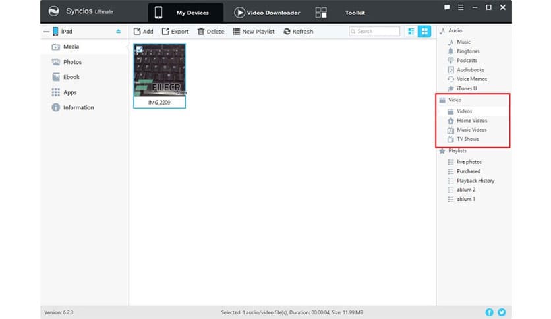The height and width of the screenshot is (319, 551).
Task: Click the Syncios logo icon
Action: [x=54, y=11]
